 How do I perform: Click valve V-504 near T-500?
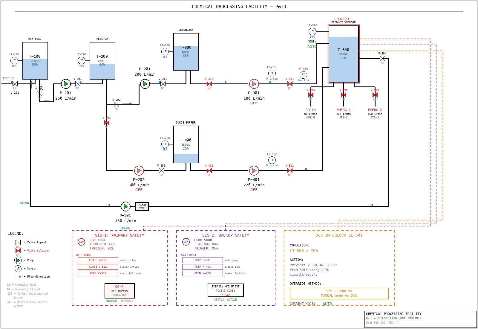382,59
